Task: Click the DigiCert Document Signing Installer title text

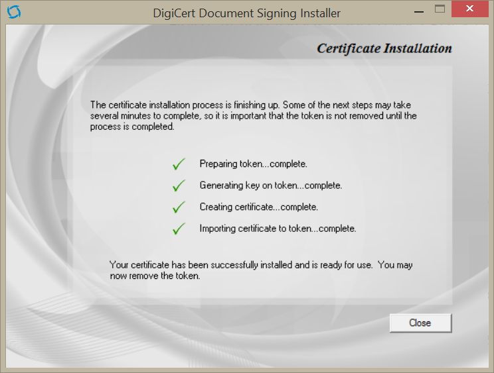Action: 246,13
